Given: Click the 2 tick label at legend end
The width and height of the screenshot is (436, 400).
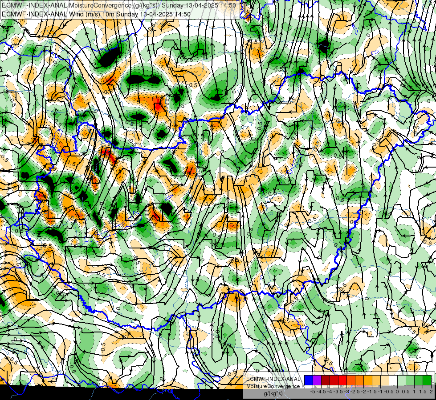Looking at the screenshot, I should tap(431, 392).
